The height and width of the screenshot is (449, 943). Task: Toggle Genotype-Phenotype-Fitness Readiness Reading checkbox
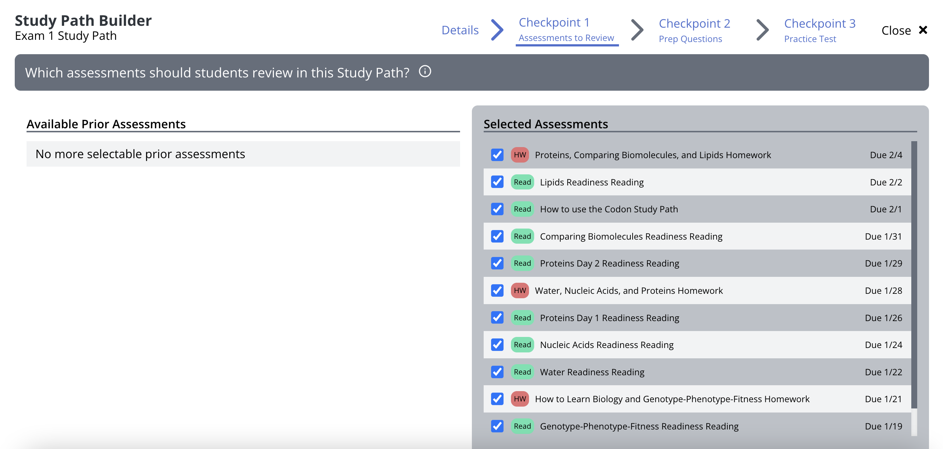[x=497, y=426]
